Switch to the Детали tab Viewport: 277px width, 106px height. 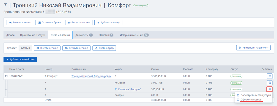coord(10,35)
